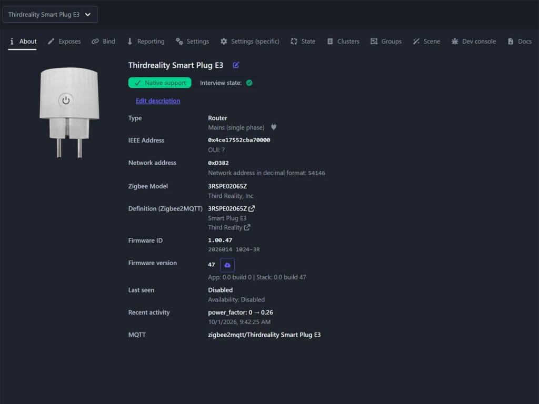Open the Scene tab
539x404 pixels.
click(x=426, y=42)
